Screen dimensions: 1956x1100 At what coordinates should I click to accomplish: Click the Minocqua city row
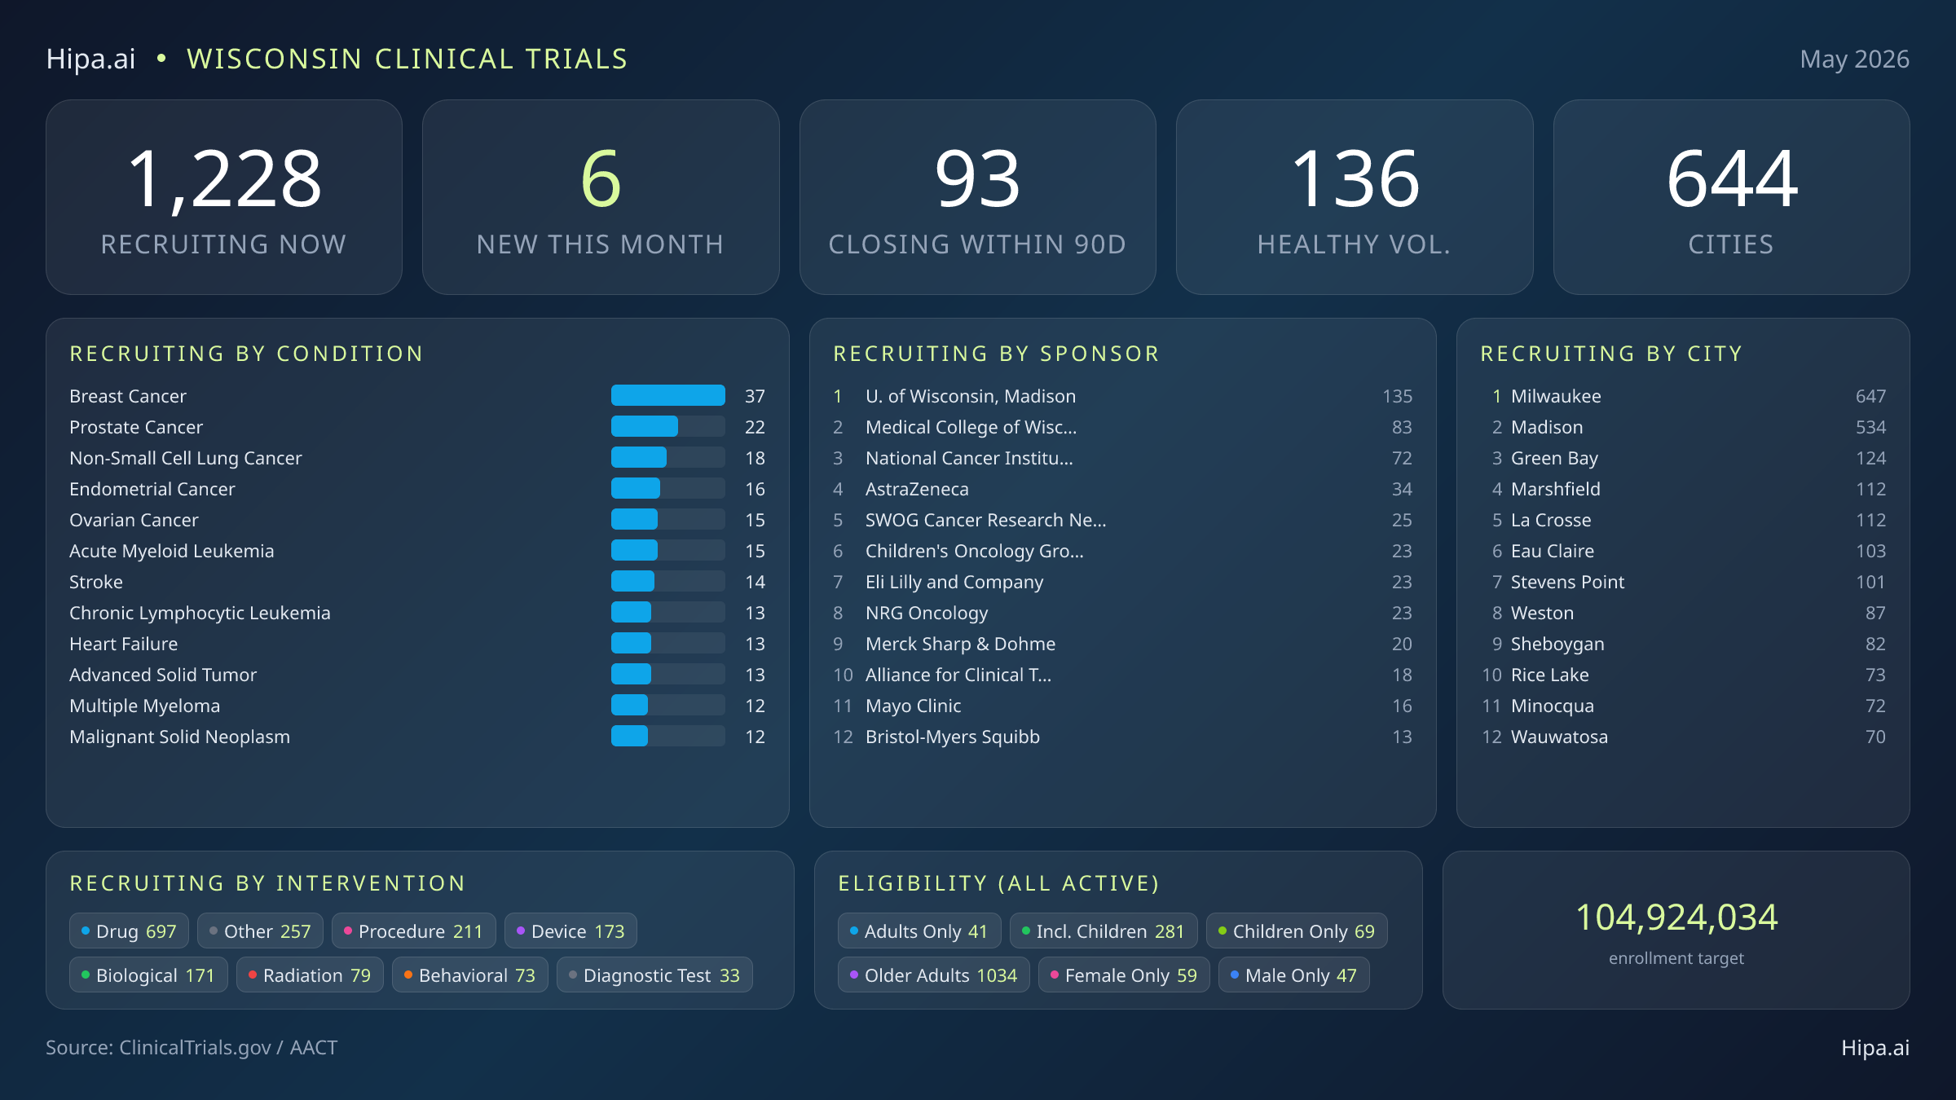[1683, 706]
